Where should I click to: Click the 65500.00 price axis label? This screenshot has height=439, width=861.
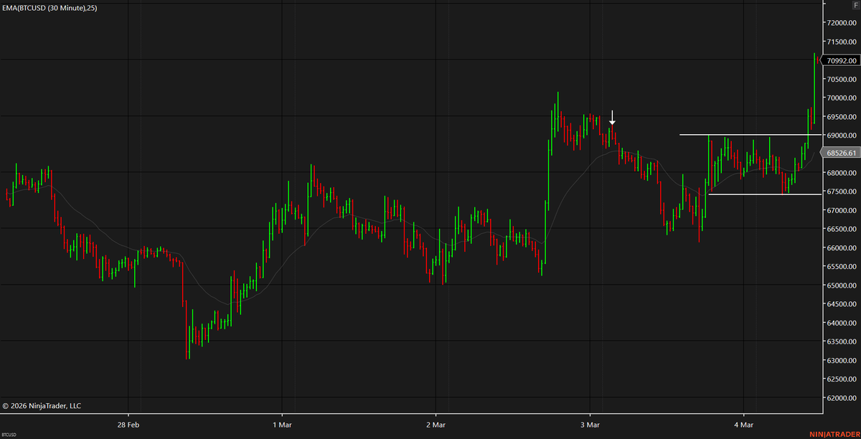click(842, 267)
